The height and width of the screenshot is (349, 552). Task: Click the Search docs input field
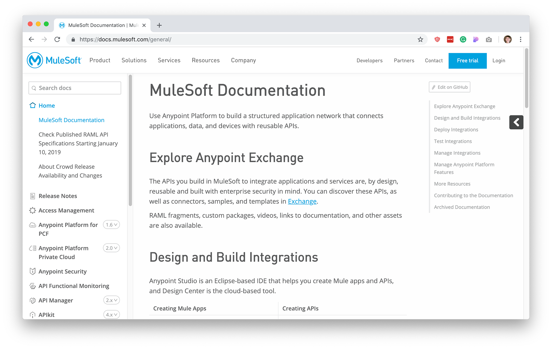pos(75,88)
